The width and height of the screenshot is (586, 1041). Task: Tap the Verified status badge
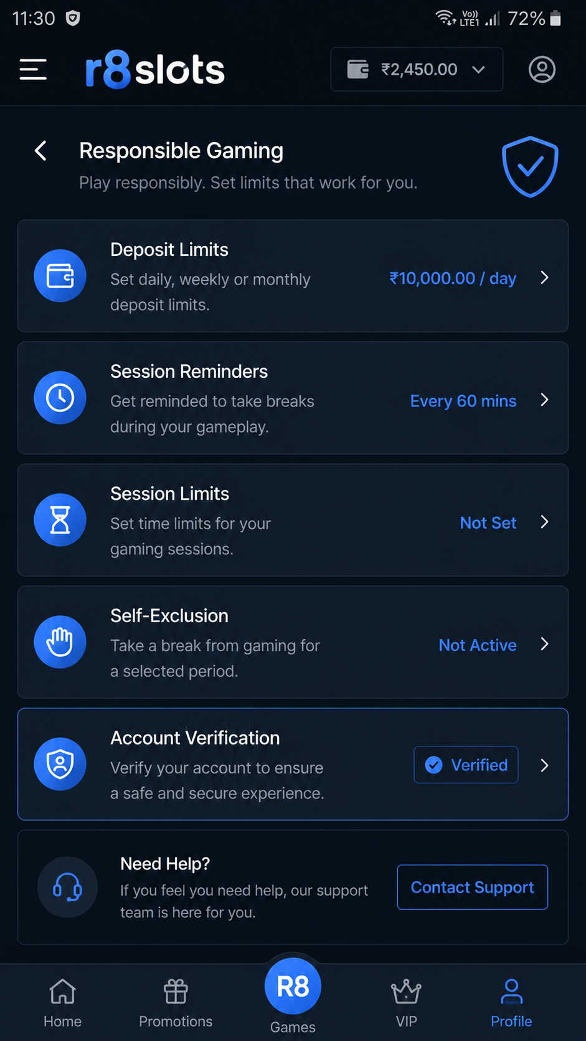466,765
